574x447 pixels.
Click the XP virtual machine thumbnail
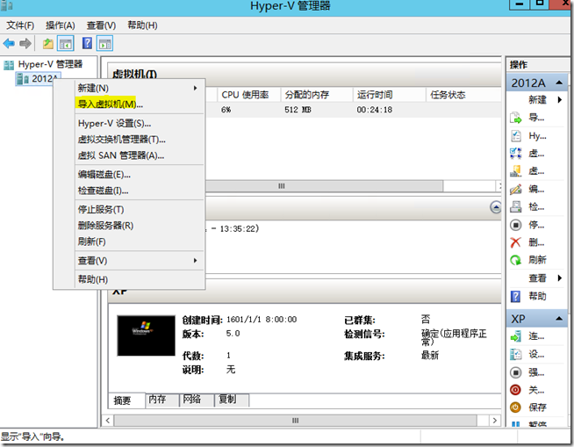(x=146, y=335)
